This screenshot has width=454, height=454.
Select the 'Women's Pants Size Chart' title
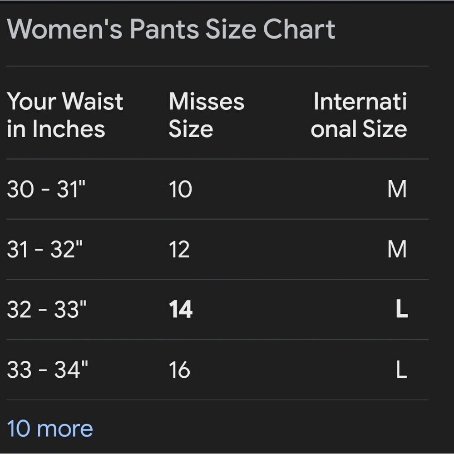point(171,29)
